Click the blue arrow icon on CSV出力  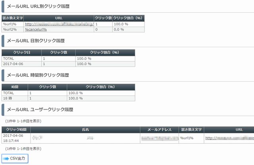(6, 159)
